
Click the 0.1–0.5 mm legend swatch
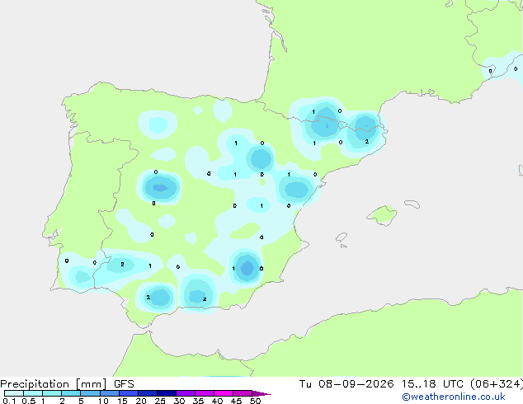point(14,393)
